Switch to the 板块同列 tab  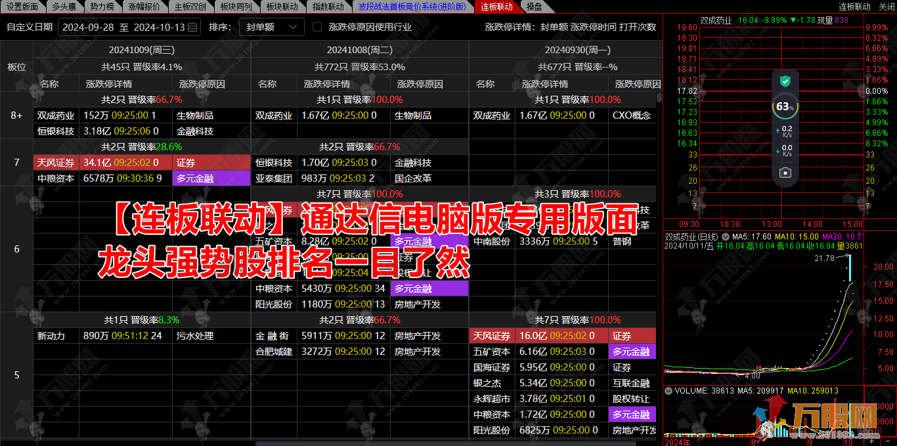pos(236,7)
